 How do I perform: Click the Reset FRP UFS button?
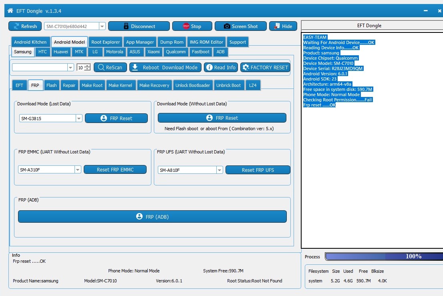tap(258, 170)
